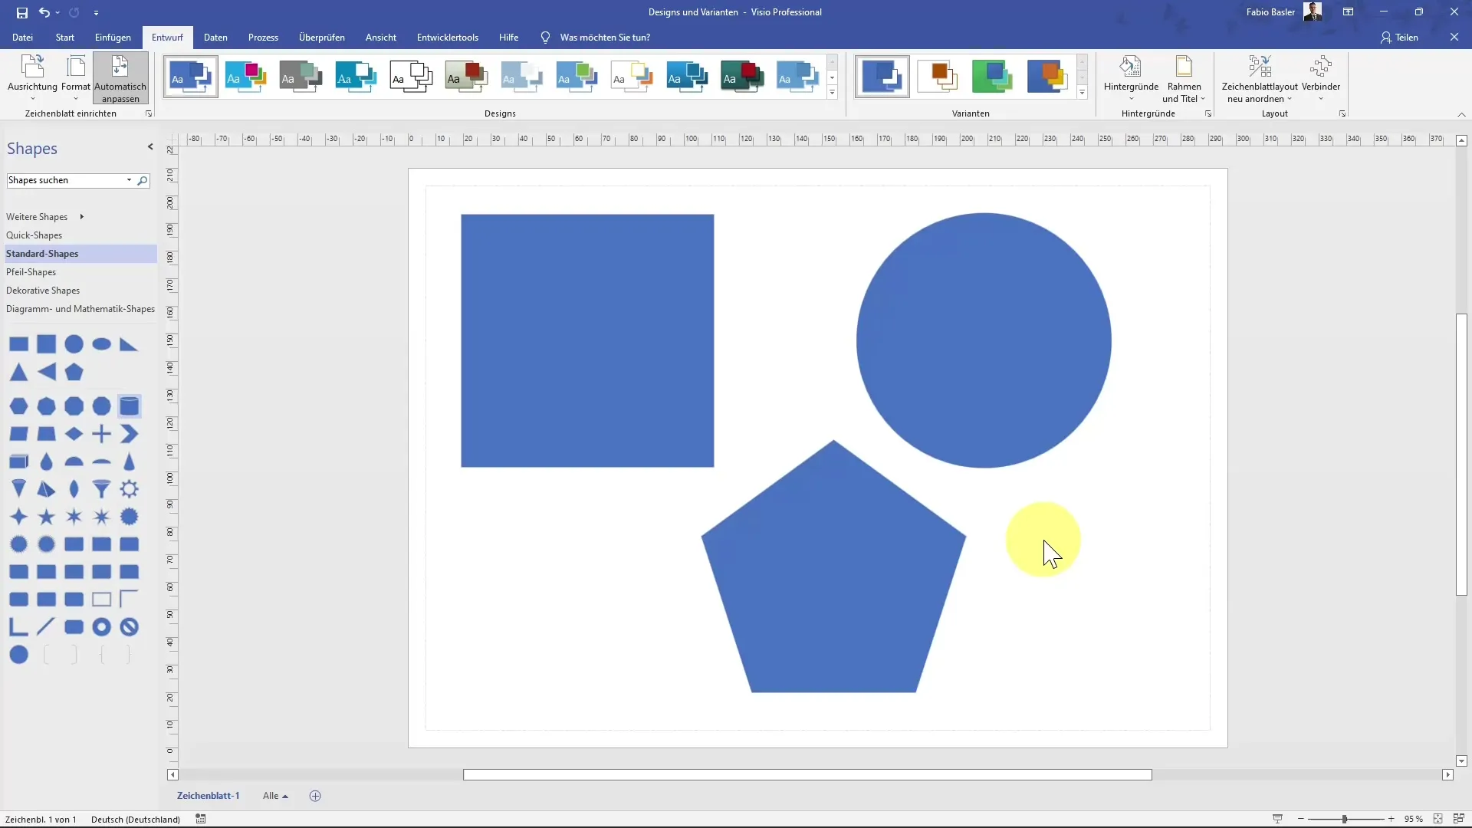The image size is (1472, 828).
Task: Open Dekorative Shapes stencil
Action: tap(43, 291)
